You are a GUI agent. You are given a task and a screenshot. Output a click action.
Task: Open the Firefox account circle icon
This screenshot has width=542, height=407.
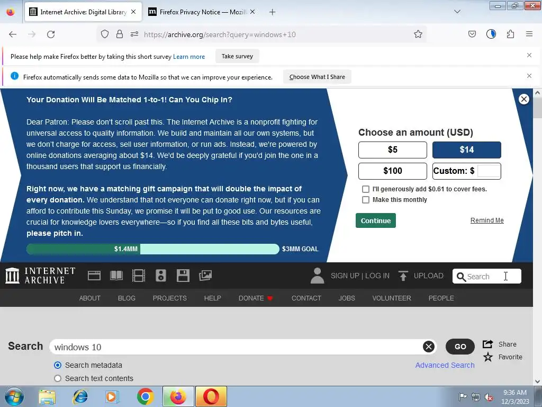click(491, 34)
